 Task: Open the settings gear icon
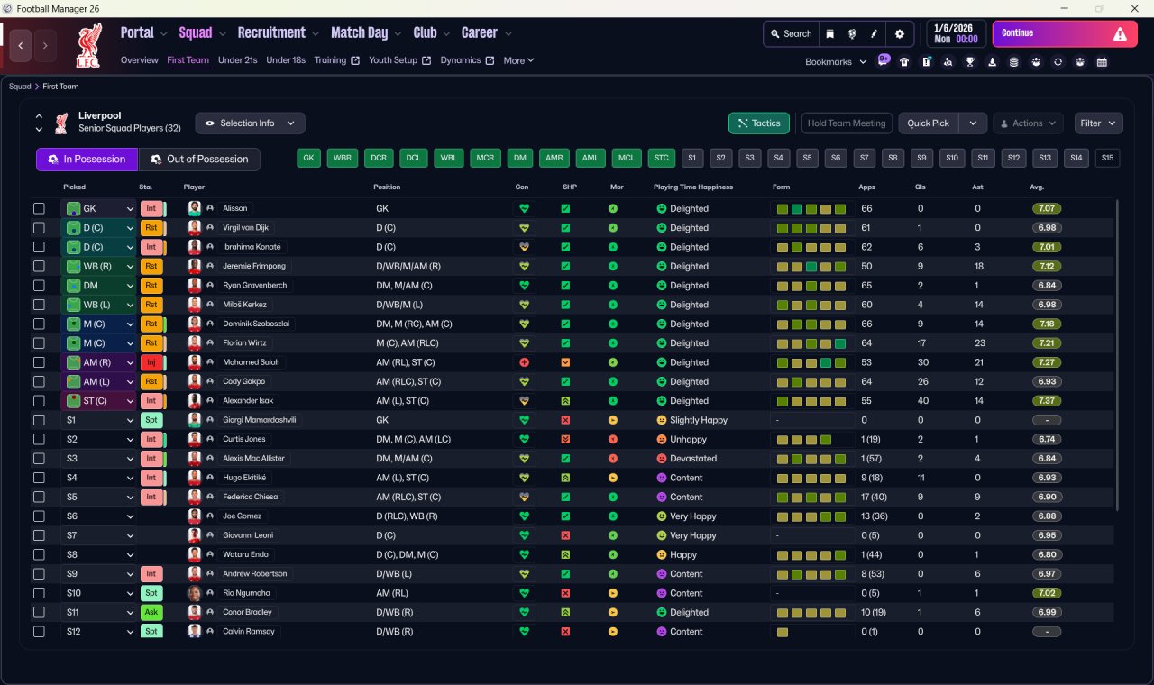(899, 34)
